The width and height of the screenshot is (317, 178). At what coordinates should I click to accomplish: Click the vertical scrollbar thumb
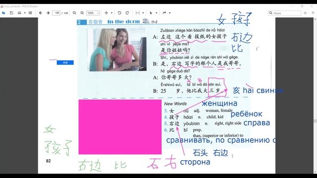click(315, 121)
